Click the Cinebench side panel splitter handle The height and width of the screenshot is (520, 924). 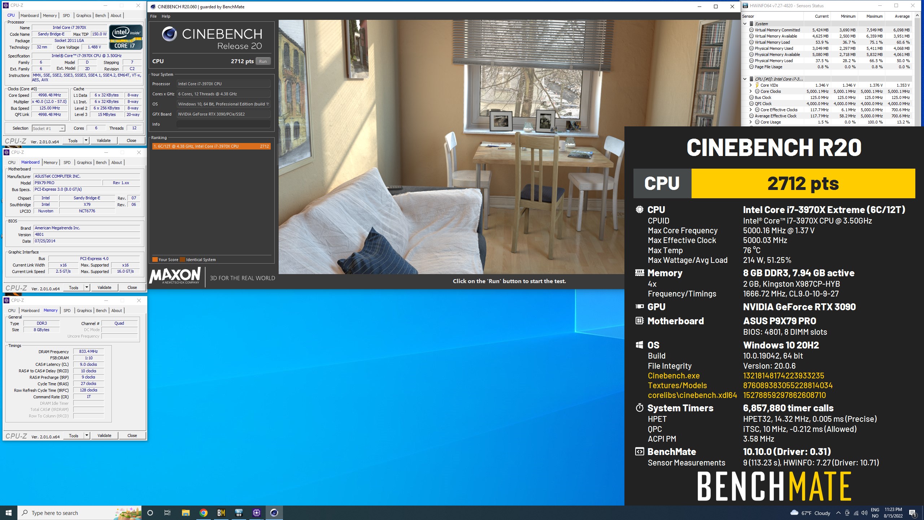click(x=277, y=154)
